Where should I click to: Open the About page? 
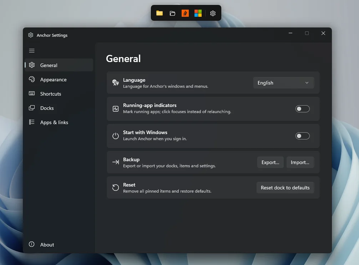59,244
